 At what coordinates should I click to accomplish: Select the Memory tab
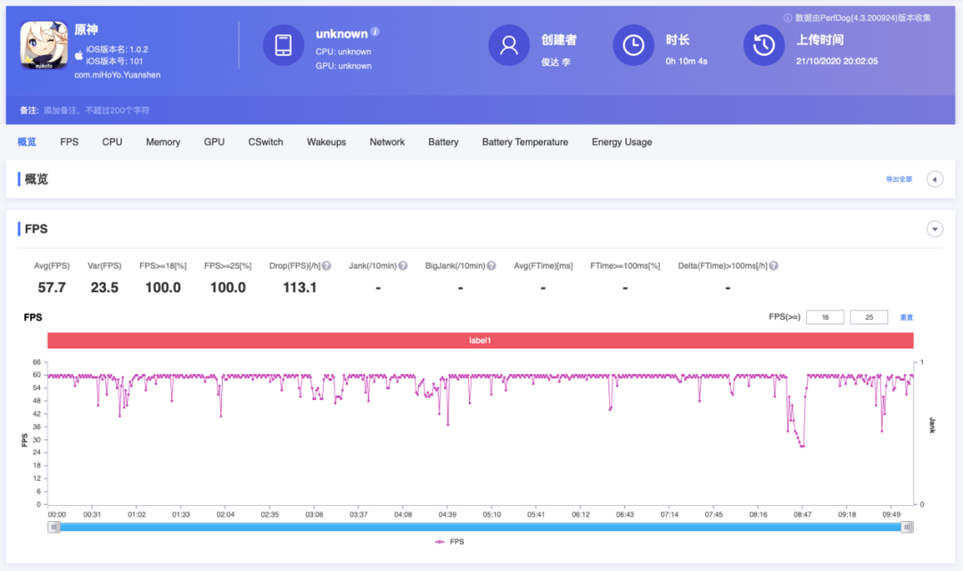(x=163, y=142)
